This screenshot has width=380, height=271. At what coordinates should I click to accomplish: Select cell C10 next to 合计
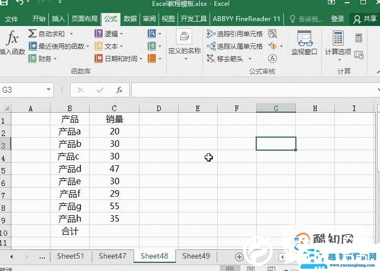pyautogui.click(x=115, y=231)
